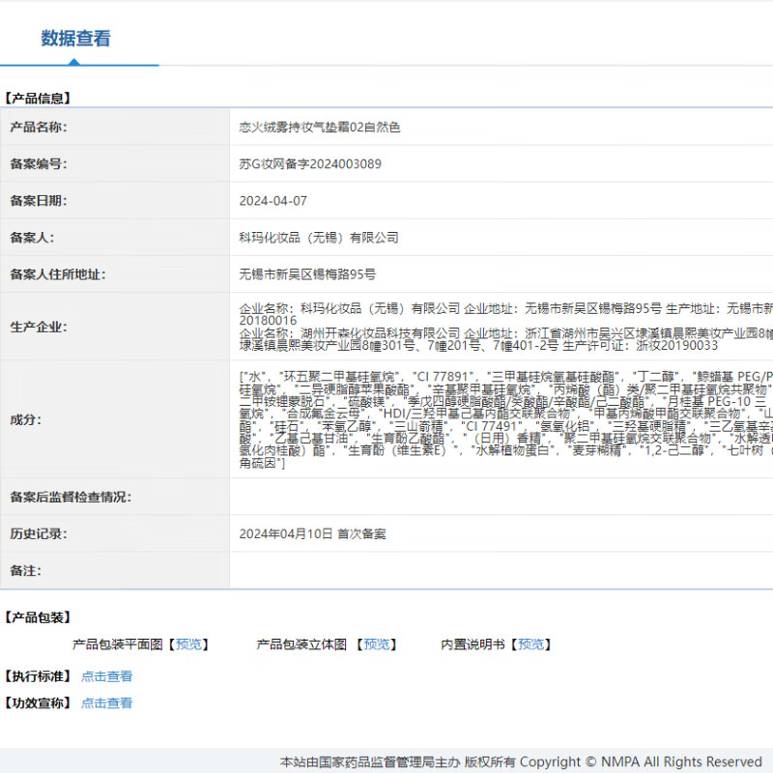Click the 生产企业 details text block

(x=504, y=327)
